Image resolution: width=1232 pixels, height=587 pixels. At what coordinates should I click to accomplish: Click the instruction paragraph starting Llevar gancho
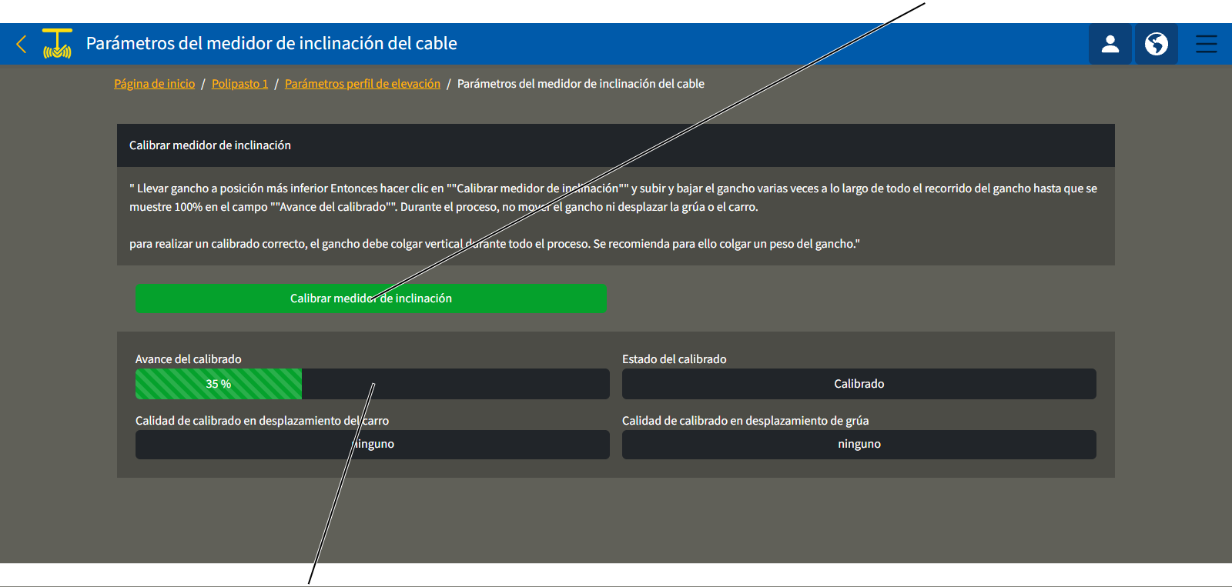click(x=614, y=198)
